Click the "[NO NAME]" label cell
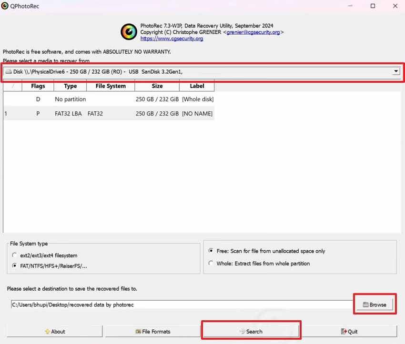The image size is (405, 344). (197, 114)
